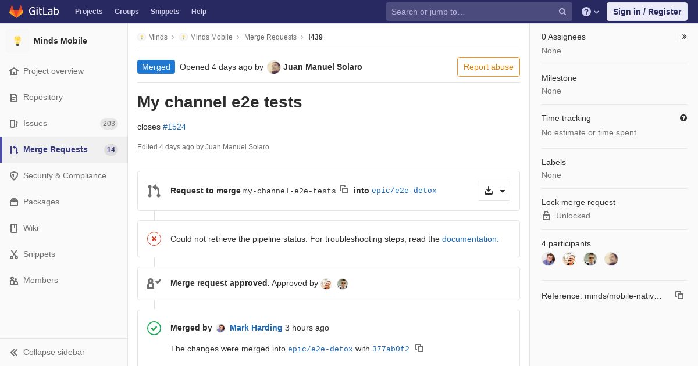
Task: Open the Projects menu
Action: 88,12
